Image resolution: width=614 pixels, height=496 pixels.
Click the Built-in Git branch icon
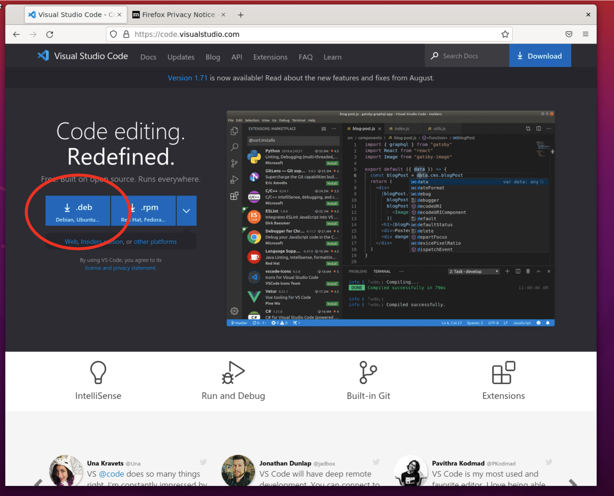368,372
